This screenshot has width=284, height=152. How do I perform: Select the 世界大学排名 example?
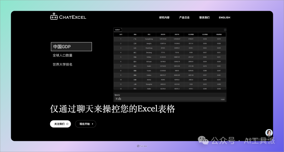(63, 64)
